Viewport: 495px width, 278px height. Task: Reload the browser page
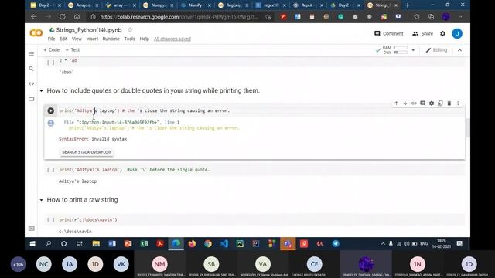63,17
